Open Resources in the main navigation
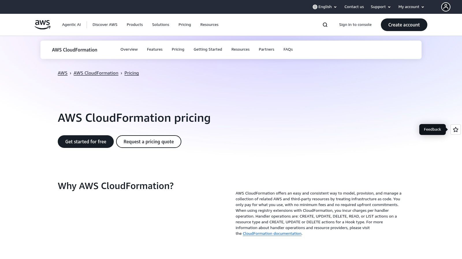The image size is (462, 259). tap(209, 25)
